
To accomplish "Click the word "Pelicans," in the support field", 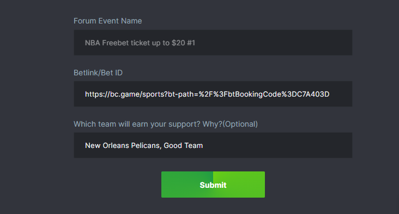I will 146,145.
